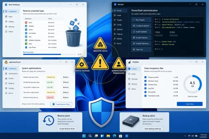The height and width of the screenshot is (139, 209).
Task: Click Configure System in WinUtil
Action: [141, 26]
